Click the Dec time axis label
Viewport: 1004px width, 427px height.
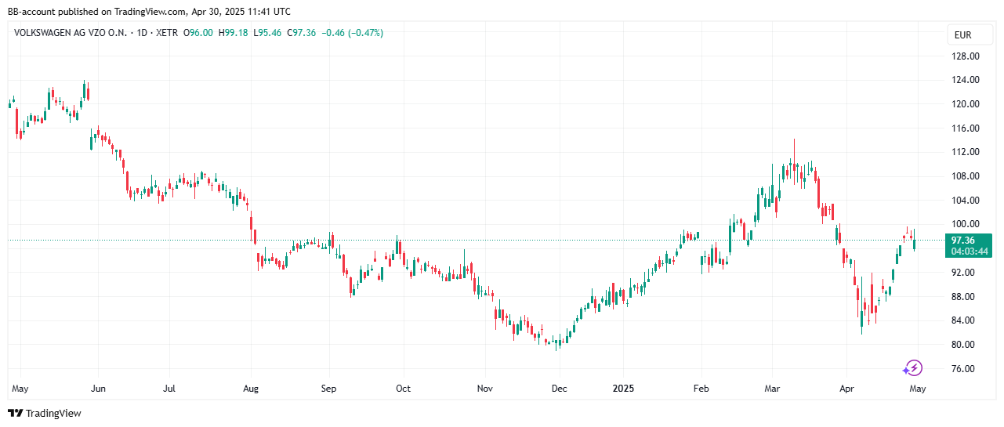(560, 389)
